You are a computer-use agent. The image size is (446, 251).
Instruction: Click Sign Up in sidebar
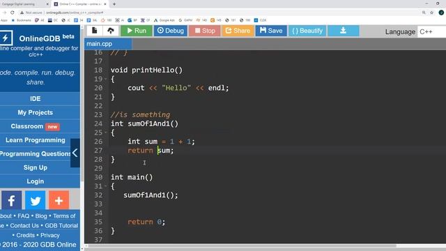pyautogui.click(x=36, y=167)
